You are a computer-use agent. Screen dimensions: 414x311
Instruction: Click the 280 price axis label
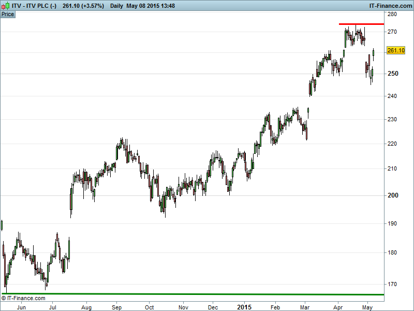point(392,15)
